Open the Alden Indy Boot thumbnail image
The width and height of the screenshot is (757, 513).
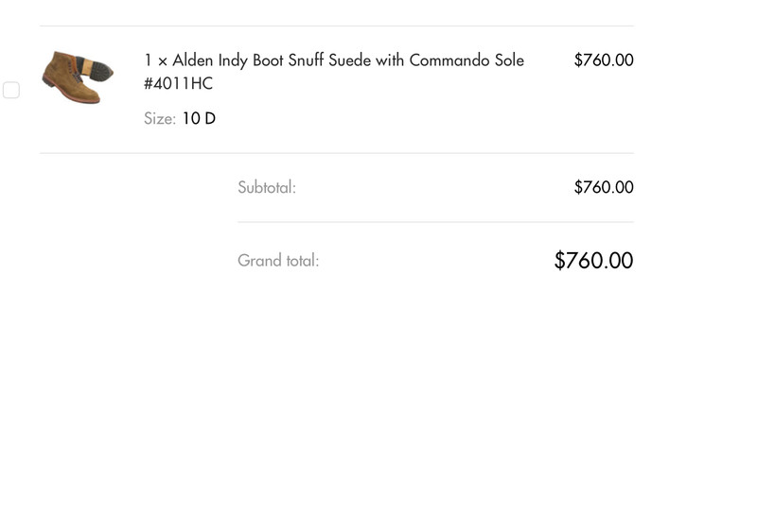click(x=78, y=77)
